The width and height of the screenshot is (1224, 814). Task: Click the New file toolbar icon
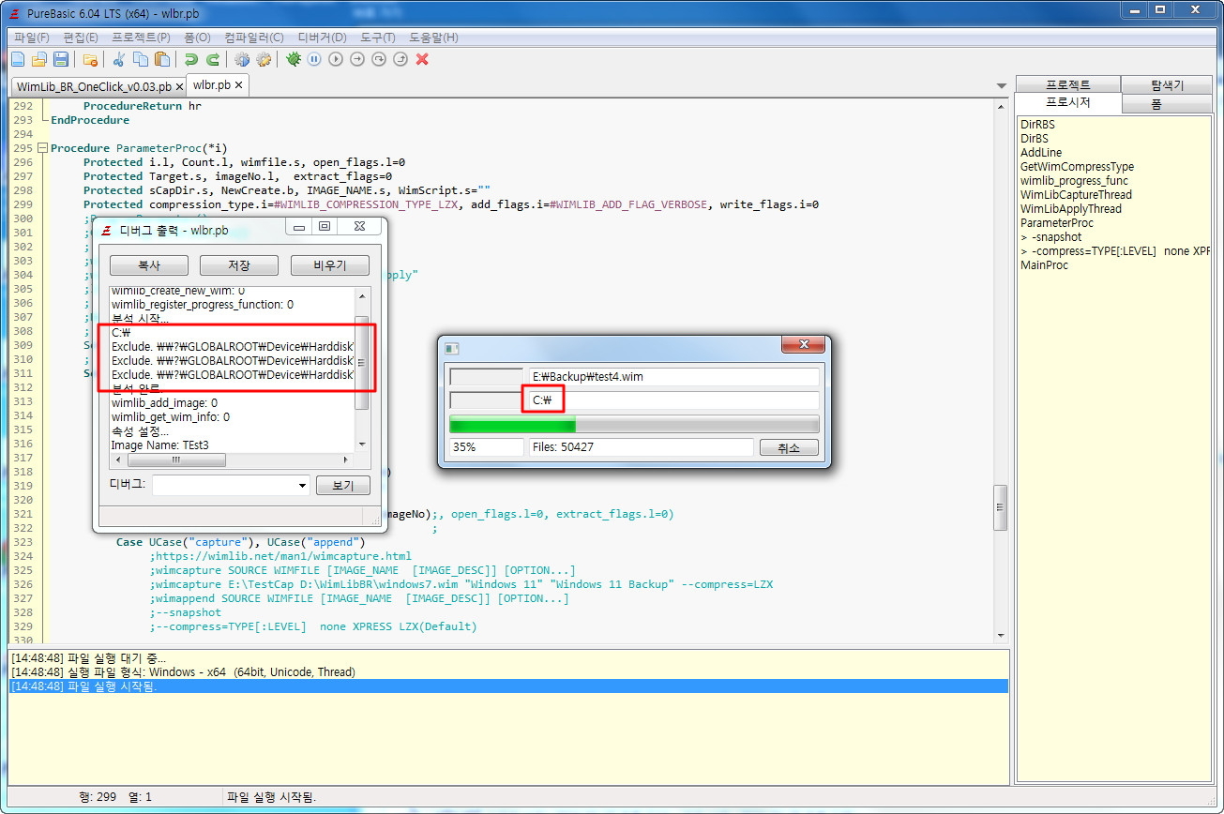click(x=17, y=59)
